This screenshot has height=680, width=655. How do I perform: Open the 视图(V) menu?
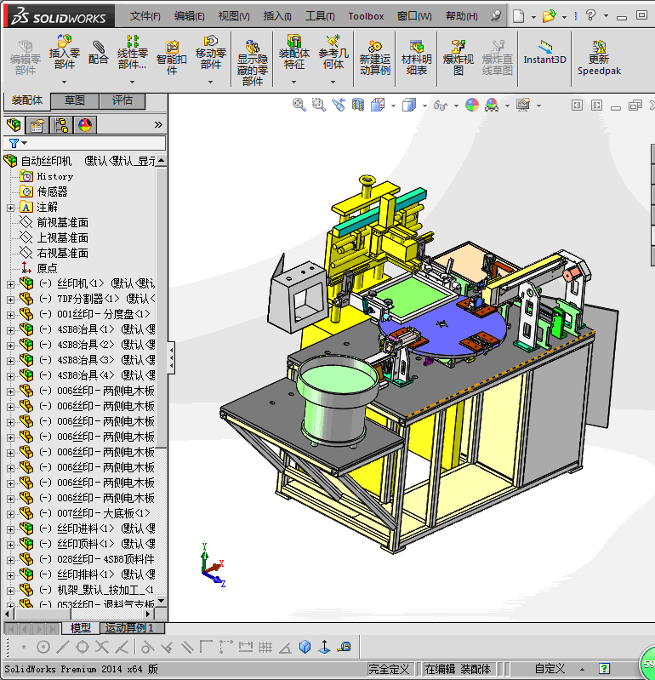coord(234,16)
